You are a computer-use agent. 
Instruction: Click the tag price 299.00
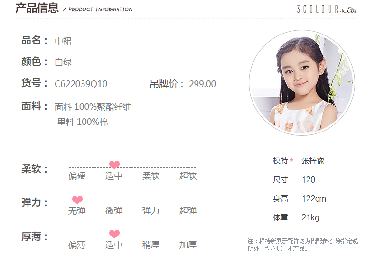202,84
